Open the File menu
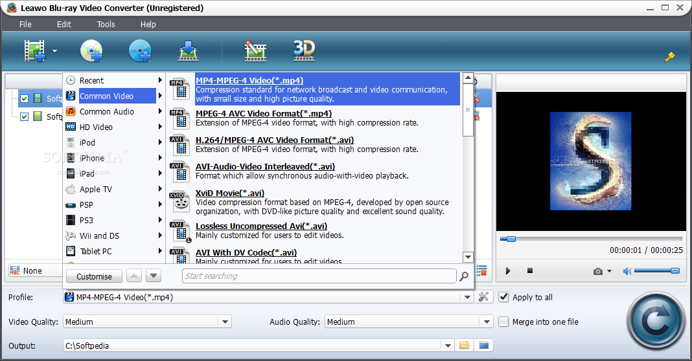The height and width of the screenshot is (361, 692). click(25, 24)
